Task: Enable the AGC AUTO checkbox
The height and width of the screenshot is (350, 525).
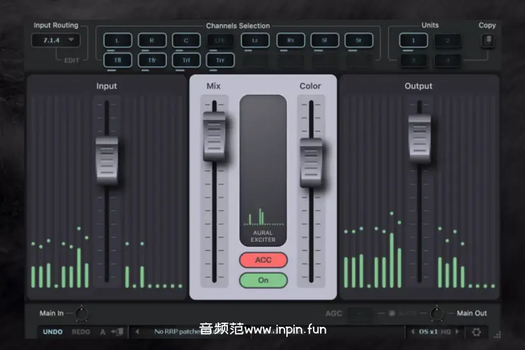Action: point(392,314)
